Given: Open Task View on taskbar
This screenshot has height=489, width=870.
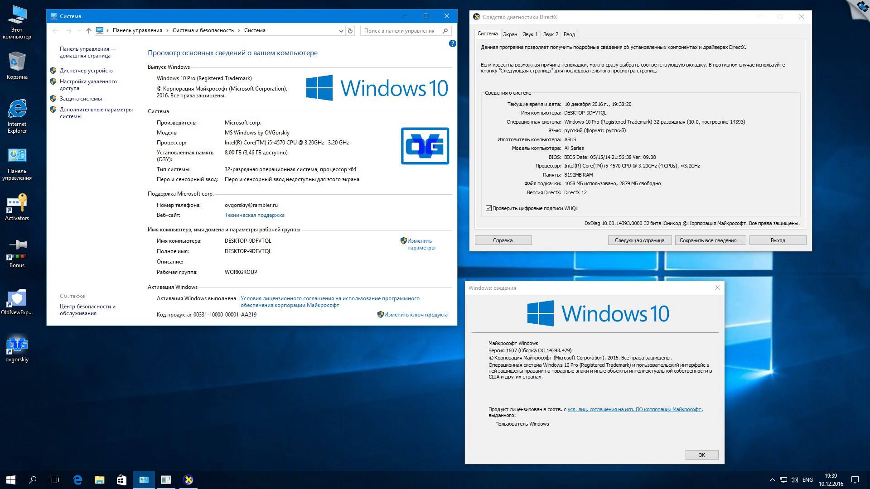Looking at the screenshot, I should point(54,480).
